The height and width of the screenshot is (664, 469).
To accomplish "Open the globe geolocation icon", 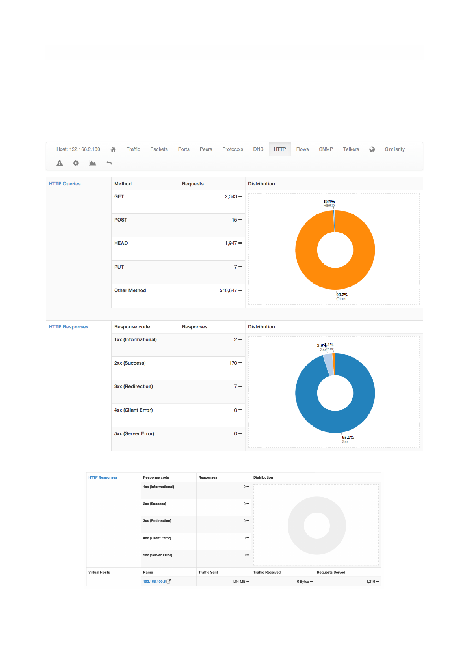I will click(x=372, y=149).
